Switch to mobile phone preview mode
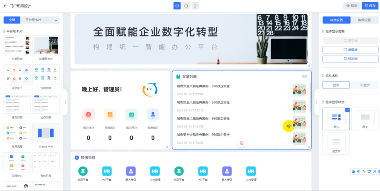The image size is (380, 191). (x=195, y=6)
